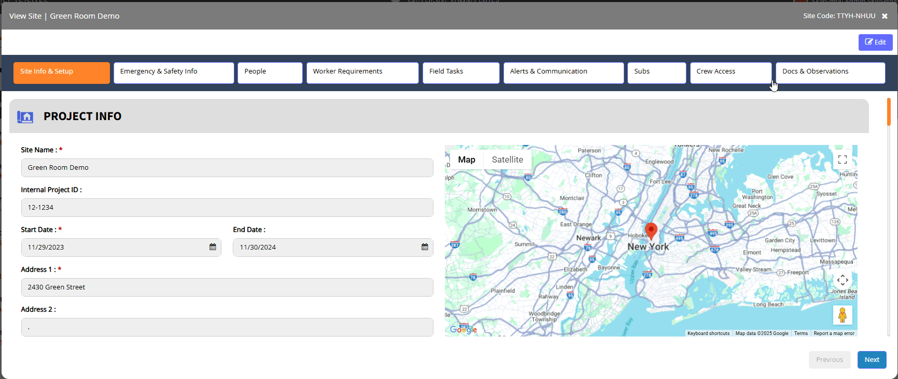Click the orange vertical scrollbar
Screen dimensions: 898x379
coord(889,112)
